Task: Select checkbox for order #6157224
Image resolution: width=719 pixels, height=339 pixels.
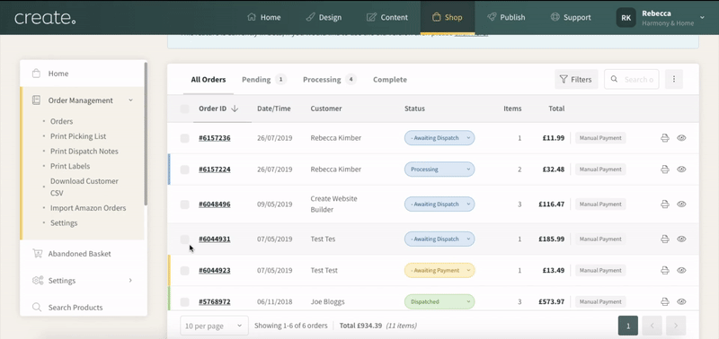Action: 184,169
